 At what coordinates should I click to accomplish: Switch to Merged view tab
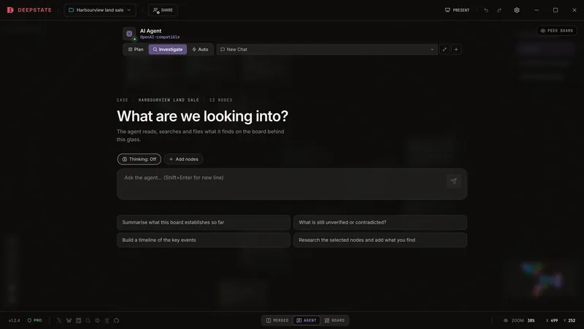click(277, 320)
